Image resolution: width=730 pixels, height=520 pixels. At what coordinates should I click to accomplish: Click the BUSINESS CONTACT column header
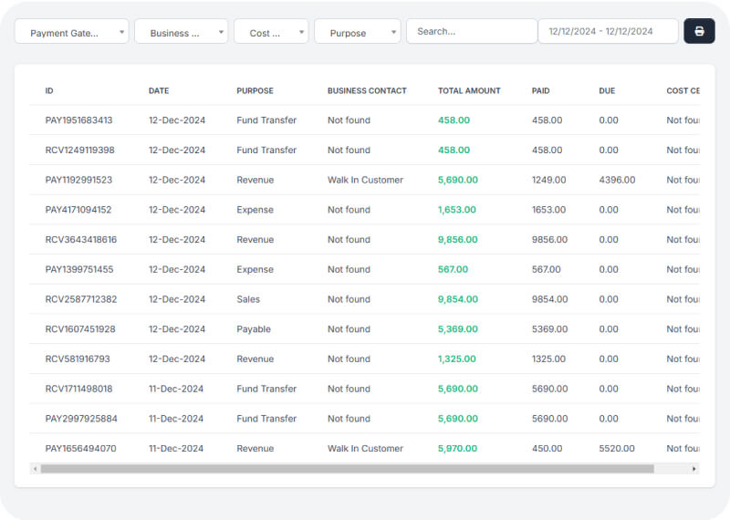coord(367,91)
